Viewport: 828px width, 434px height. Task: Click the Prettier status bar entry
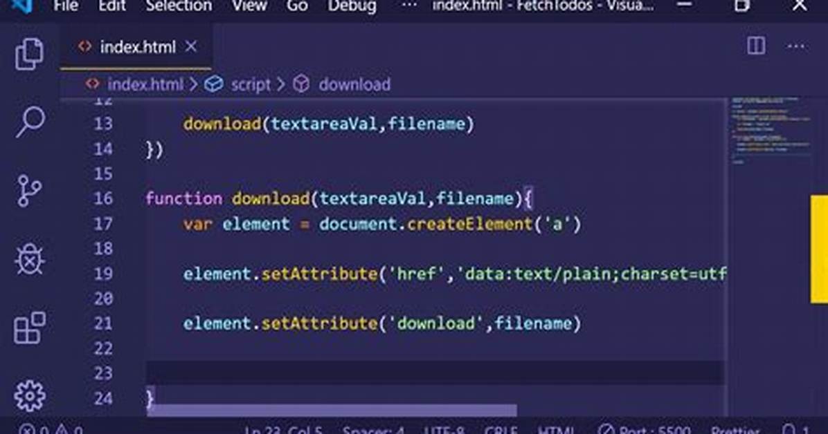pyautogui.click(x=735, y=430)
